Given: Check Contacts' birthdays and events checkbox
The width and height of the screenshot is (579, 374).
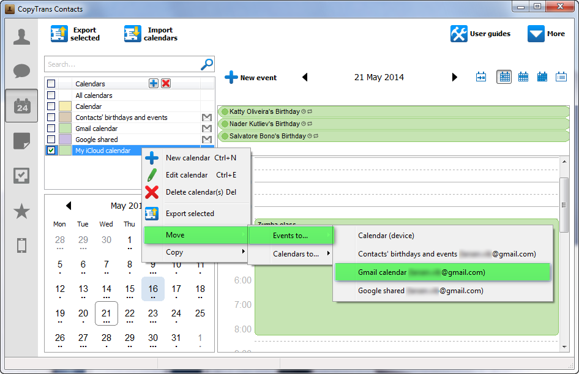Looking at the screenshot, I should pyautogui.click(x=51, y=117).
